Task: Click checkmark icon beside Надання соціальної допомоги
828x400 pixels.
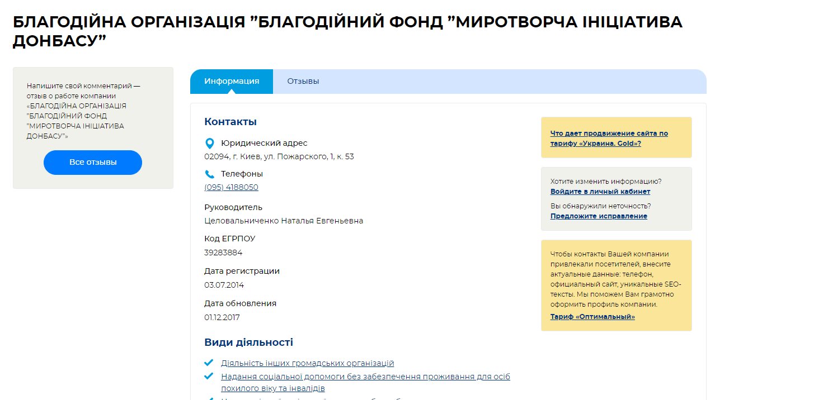Action: [x=209, y=376]
